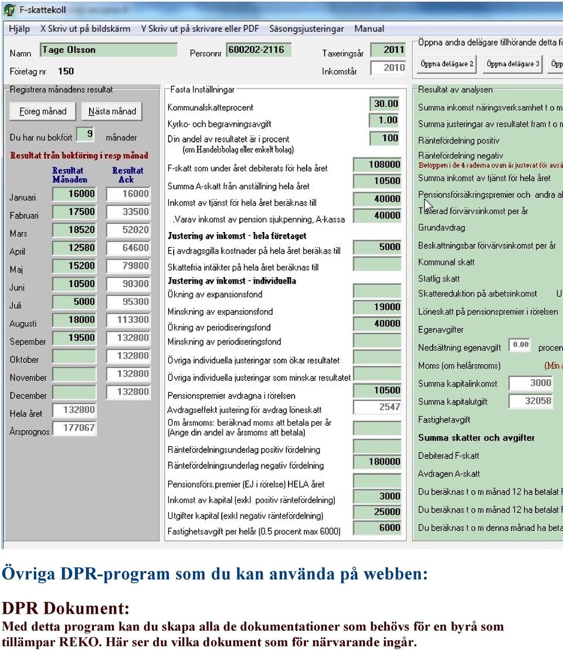Click September monthly result 19500

coord(74,338)
